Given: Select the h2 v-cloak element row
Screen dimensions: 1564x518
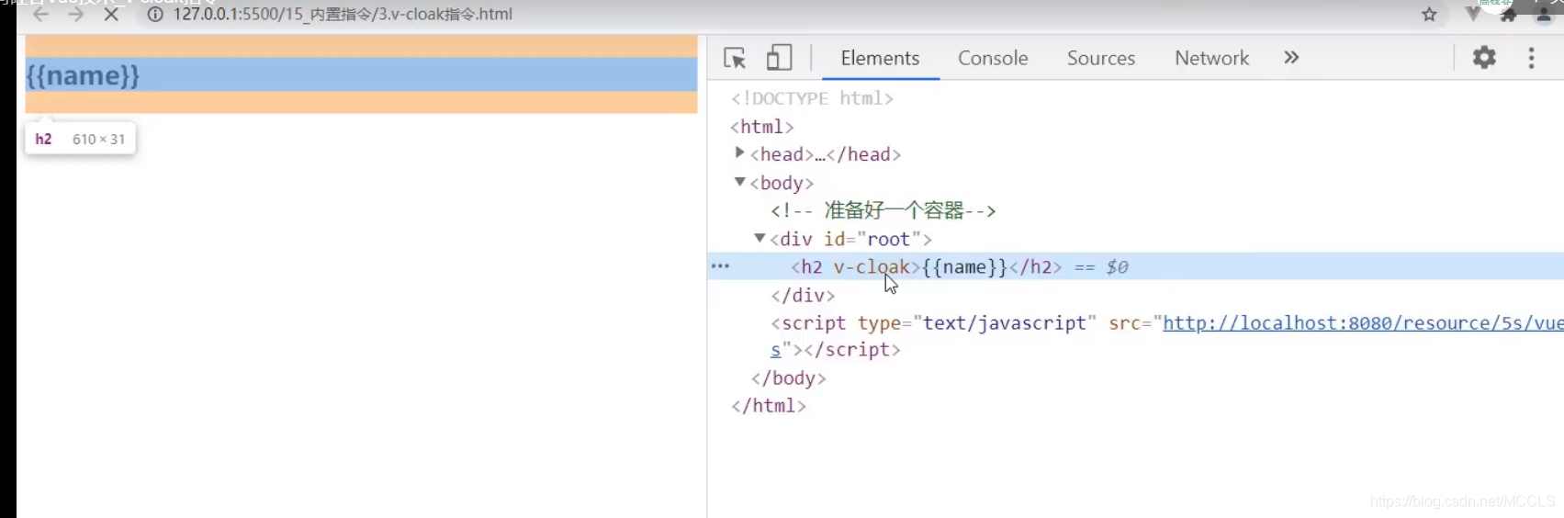Looking at the screenshot, I should click(1135, 266).
